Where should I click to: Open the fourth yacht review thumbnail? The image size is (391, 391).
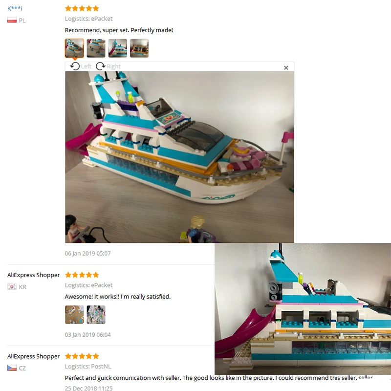click(139, 48)
